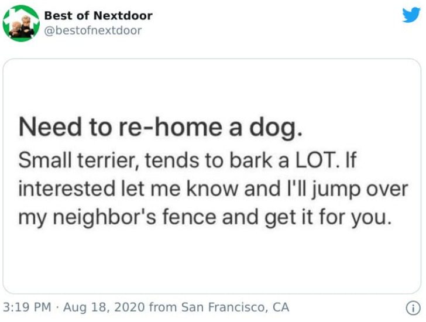Open the 3:19 PM timestamp link

point(27,307)
